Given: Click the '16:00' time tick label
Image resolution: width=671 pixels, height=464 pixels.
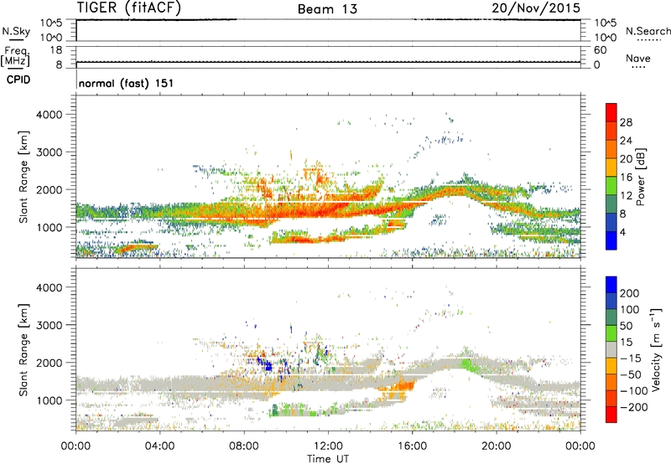Looking at the screenshot, I should tap(412, 446).
